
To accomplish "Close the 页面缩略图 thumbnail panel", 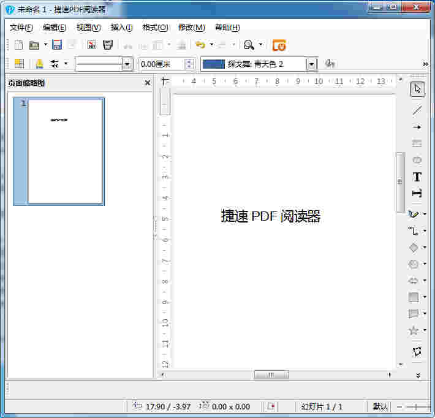I will [x=147, y=83].
